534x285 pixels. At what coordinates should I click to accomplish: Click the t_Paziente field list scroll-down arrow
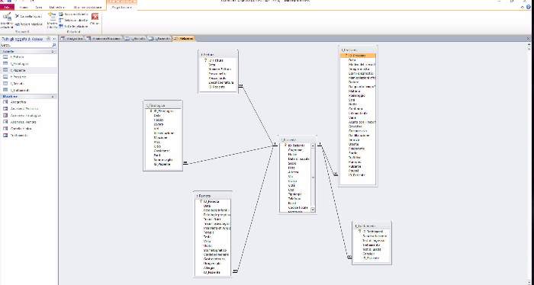313,210
